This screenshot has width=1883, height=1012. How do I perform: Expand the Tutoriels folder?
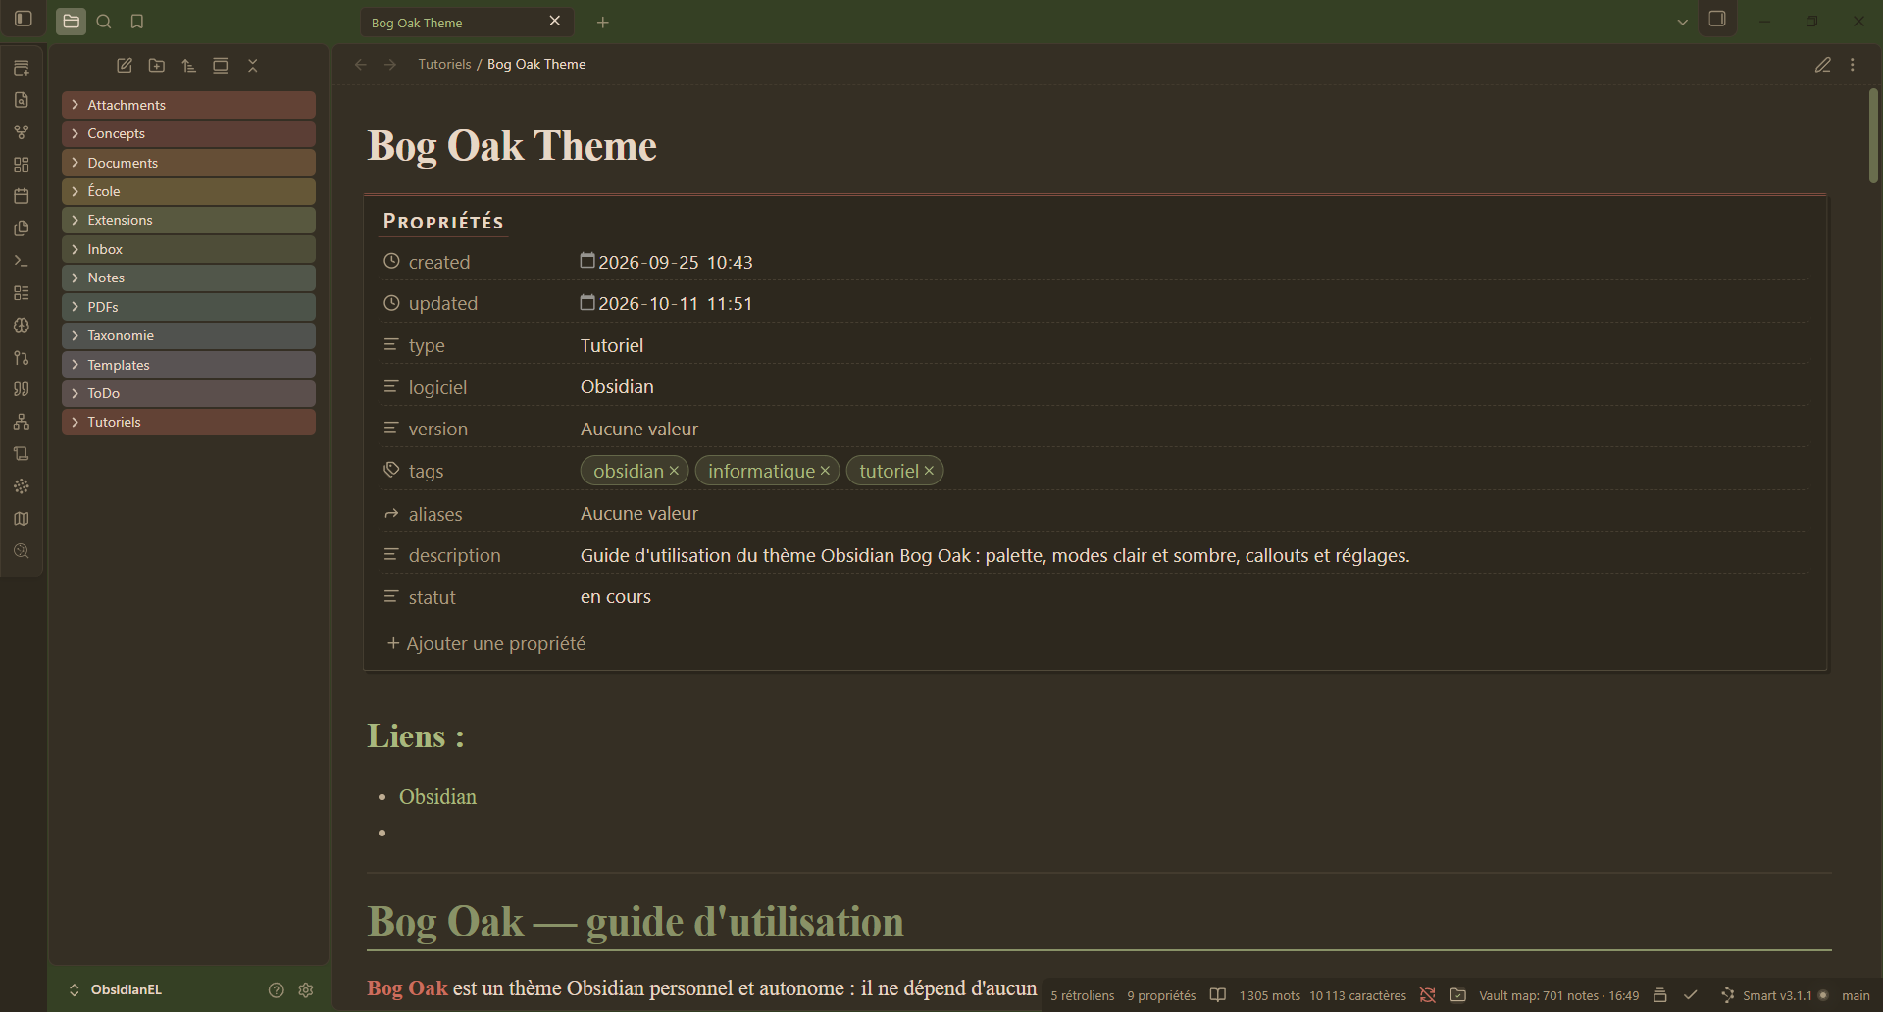[x=188, y=422]
